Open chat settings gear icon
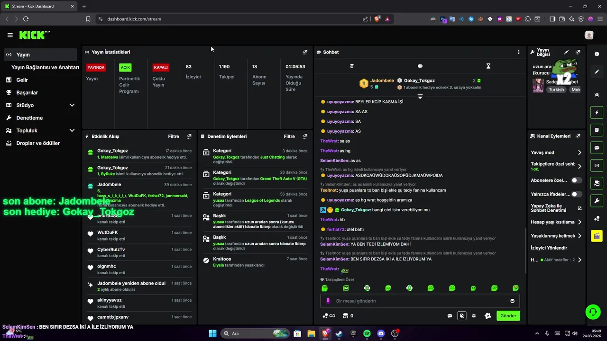The width and height of the screenshot is (607, 341). pos(474,316)
